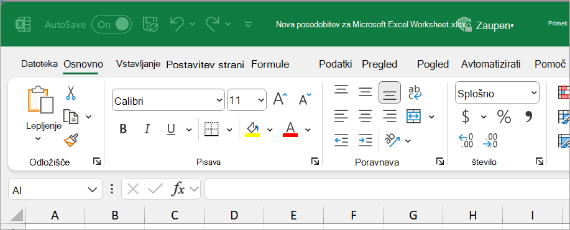Align text to top of cell
This screenshot has height=230, width=570.
(x=341, y=89)
